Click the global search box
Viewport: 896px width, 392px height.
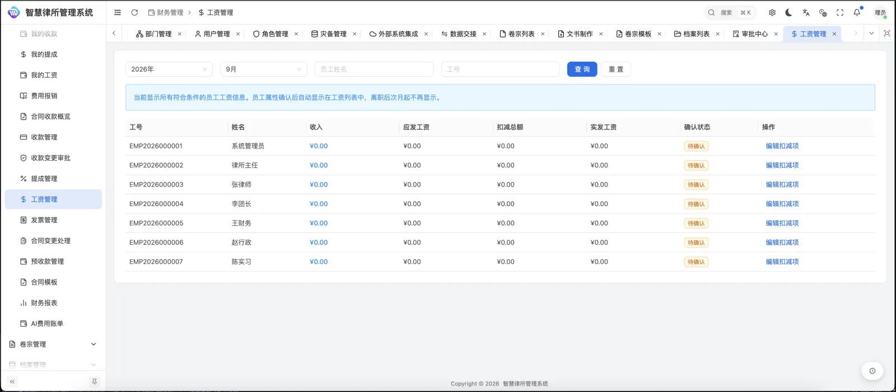tap(730, 12)
